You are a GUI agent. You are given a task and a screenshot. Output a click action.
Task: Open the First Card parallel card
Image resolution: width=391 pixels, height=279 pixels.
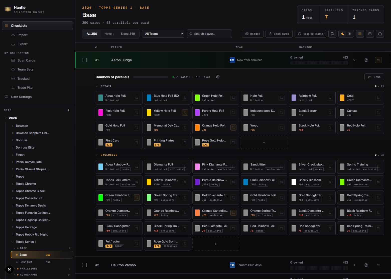(x=119, y=142)
